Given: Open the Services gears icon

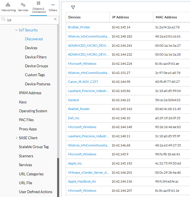Looking at the screenshot, I should coord(23,5).
